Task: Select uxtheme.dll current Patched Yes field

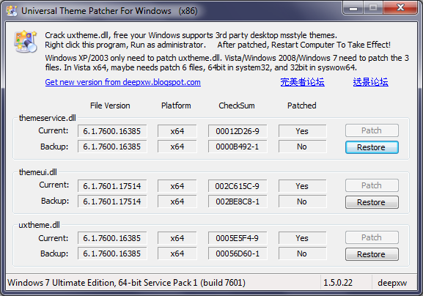Action: [x=303, y=238]
